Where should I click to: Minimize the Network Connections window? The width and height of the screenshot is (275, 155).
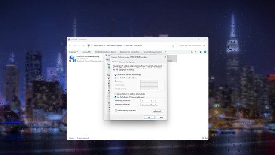[x=192, y=40]
